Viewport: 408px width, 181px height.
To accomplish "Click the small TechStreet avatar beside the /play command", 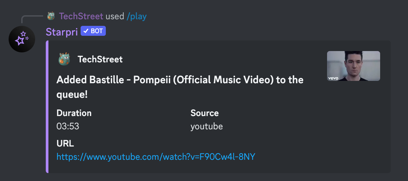I will pos(51,16).
